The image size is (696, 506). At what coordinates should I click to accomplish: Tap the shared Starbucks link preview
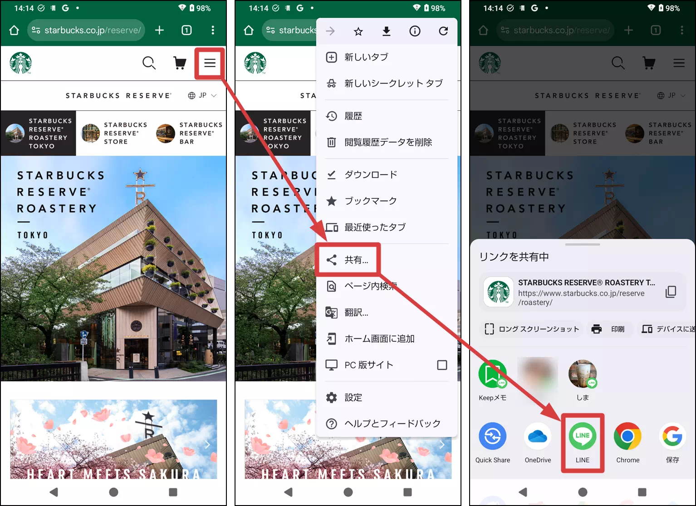point(583,292)
